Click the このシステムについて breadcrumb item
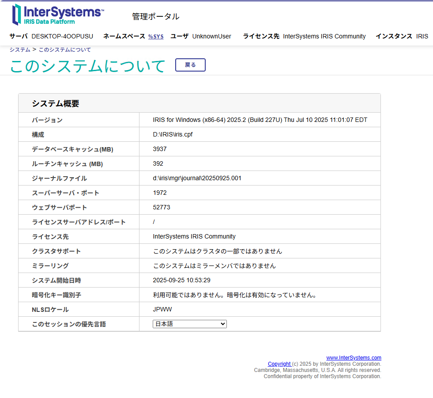This screenshot has height=398, width=433. point(65,49)
